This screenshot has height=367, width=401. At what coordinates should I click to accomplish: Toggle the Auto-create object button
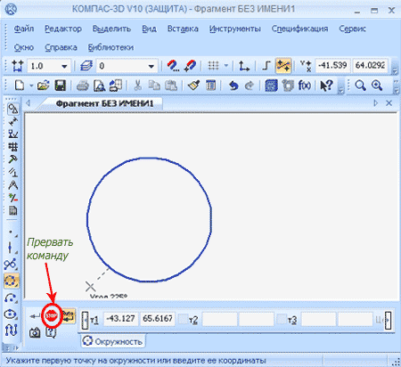tap(68, 315)
